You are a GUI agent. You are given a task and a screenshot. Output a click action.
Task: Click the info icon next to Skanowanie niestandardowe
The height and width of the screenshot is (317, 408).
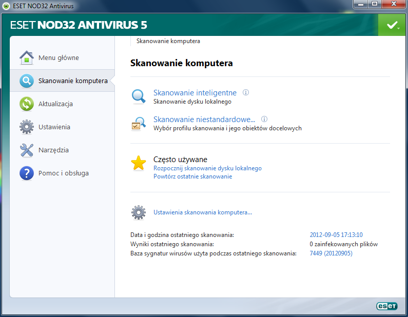pyautogui.click(x=264, y=119)
